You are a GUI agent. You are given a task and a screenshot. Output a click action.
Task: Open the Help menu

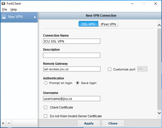[x=14, y=9]
